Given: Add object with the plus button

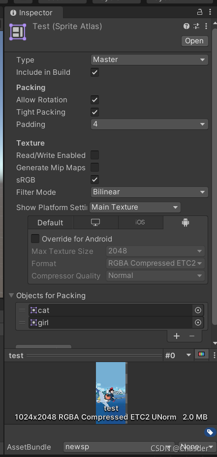Looking at the screenshot, I should [x=177, y=336].
